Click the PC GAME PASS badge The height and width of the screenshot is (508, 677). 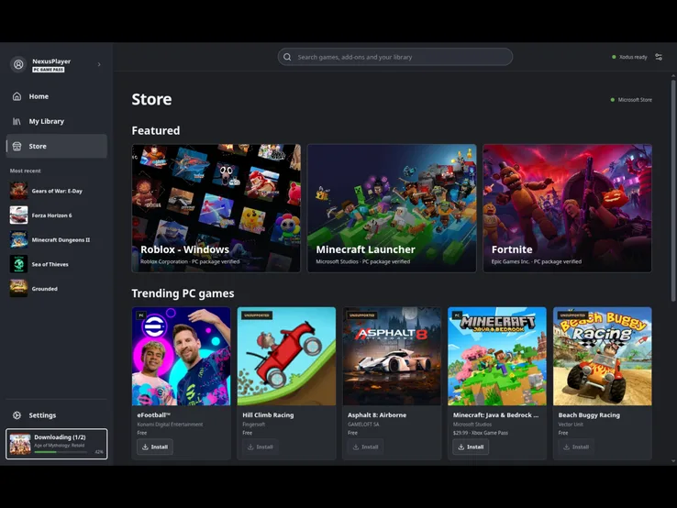(49, 70)
